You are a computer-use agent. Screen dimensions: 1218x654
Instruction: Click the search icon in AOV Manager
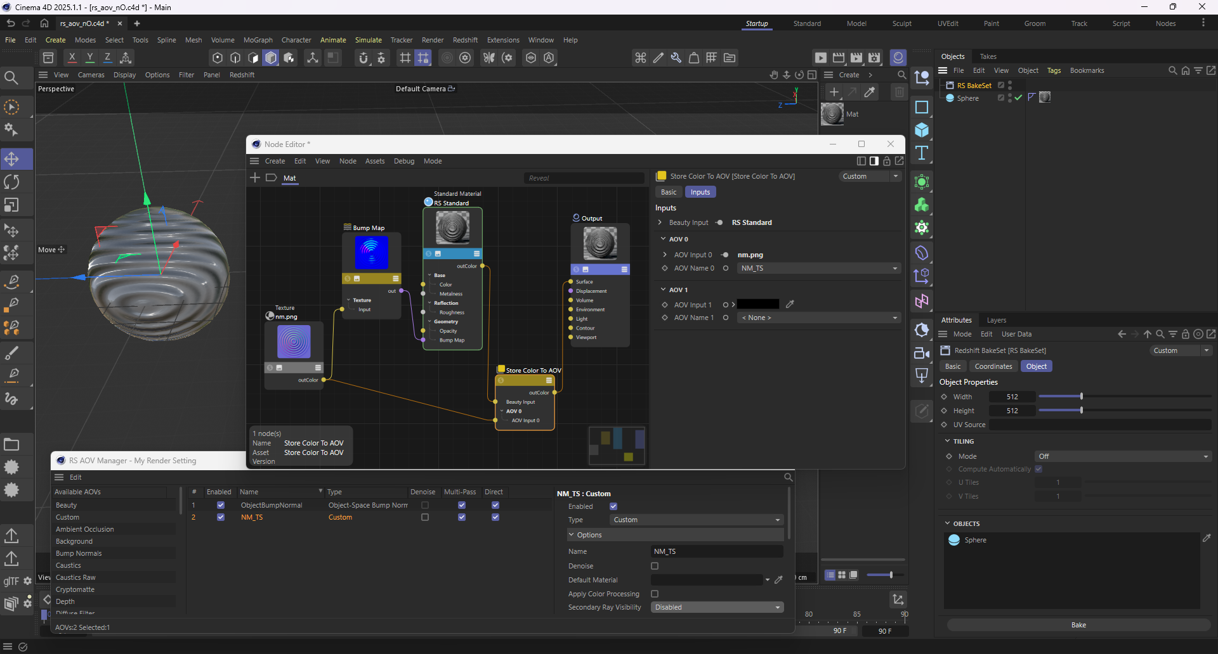[788, 477]
